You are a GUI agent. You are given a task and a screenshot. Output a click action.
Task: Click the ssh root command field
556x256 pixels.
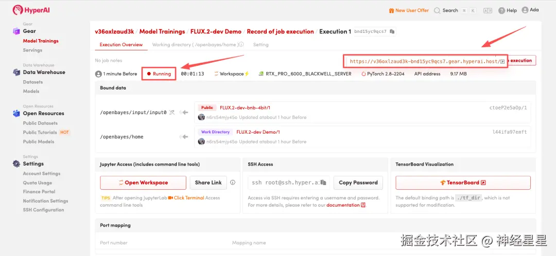click(289, 182)
